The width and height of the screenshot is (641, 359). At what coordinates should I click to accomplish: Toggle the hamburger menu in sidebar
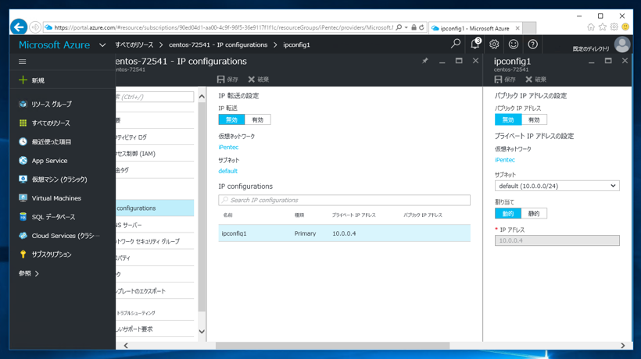23,62
